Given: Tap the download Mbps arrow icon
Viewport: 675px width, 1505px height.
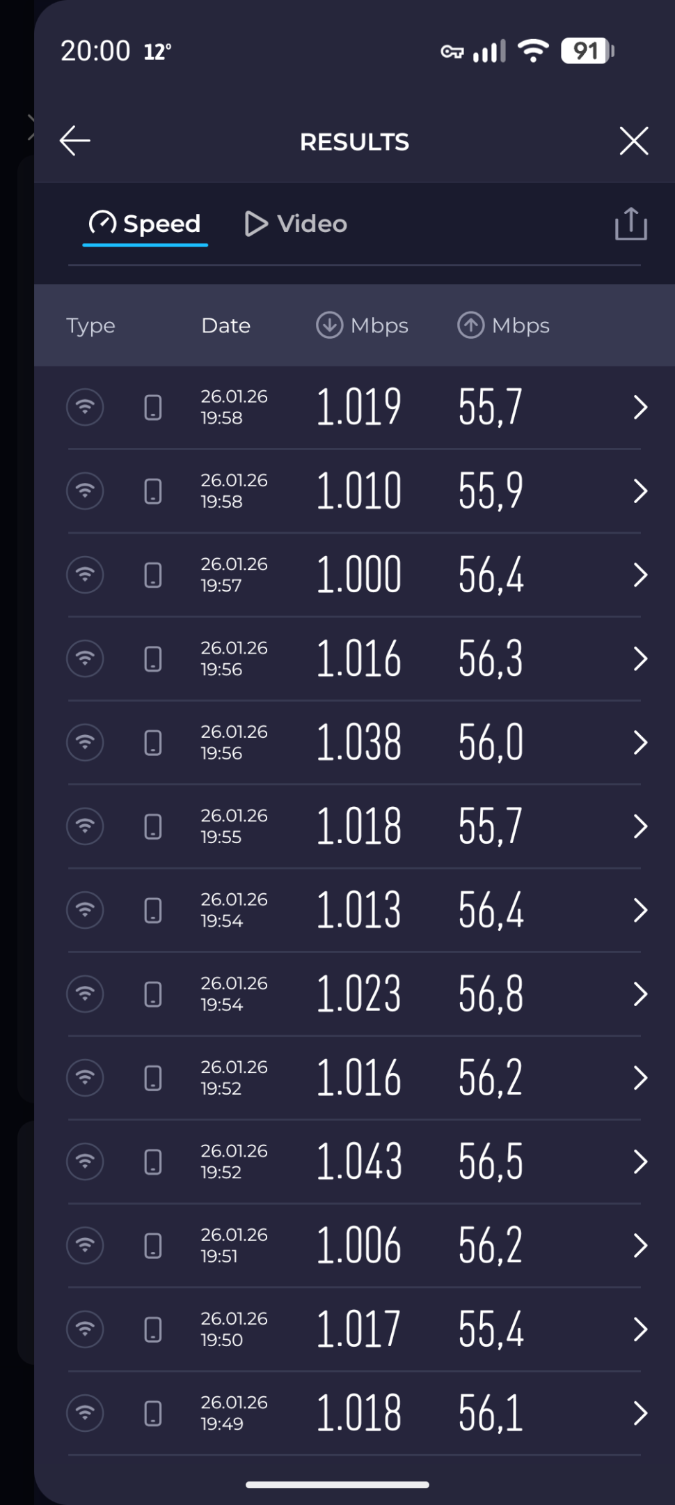Looking at the screenshot, I should [x=330, y=325].
